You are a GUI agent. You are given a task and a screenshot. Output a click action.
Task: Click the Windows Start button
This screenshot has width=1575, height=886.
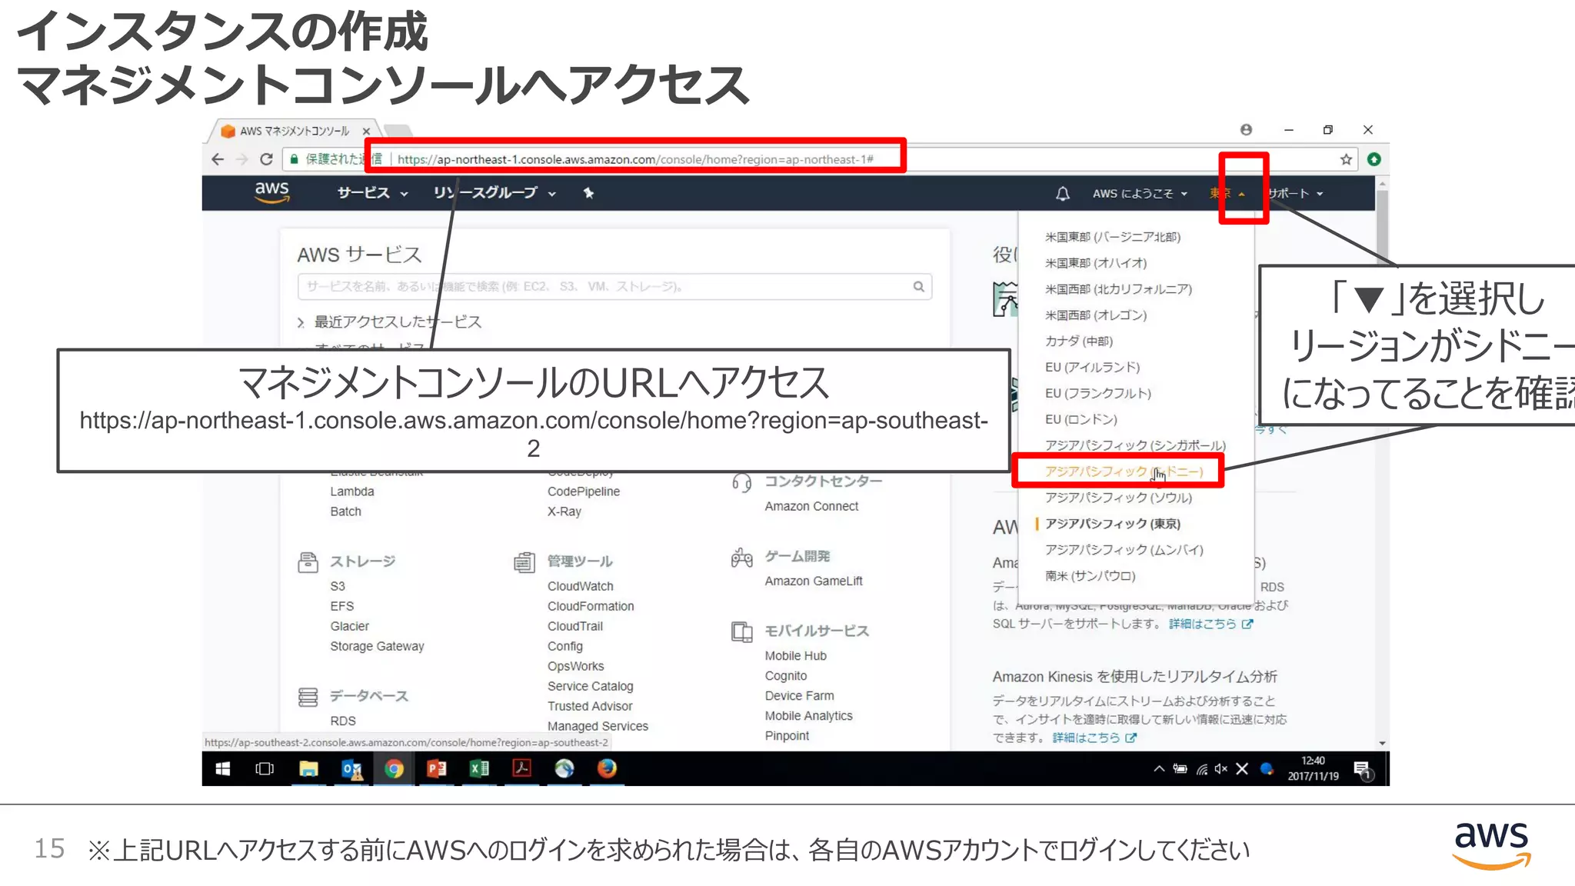tap(223, 768)
